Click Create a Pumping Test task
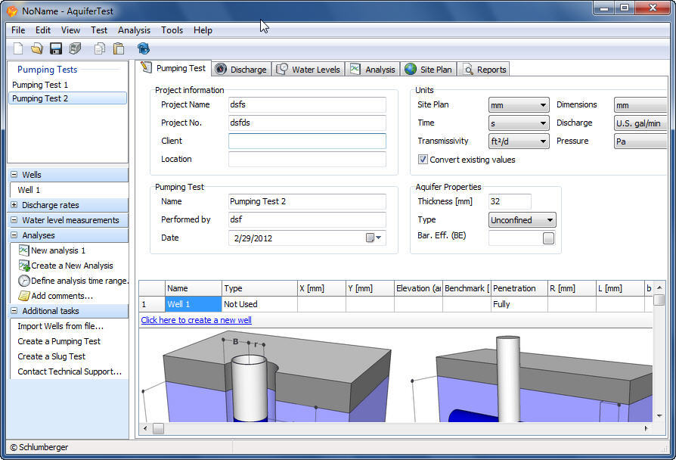This screenshot has height=460, width=676. pos(59,341)
